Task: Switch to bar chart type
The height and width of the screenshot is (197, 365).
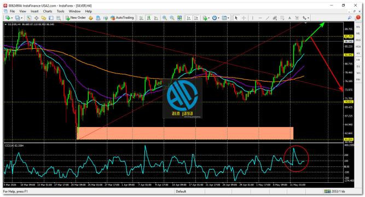Action: click(141, 18)
